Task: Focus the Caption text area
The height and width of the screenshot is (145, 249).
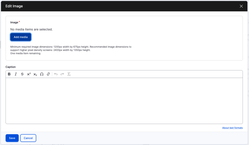Action: pos(124,101)
